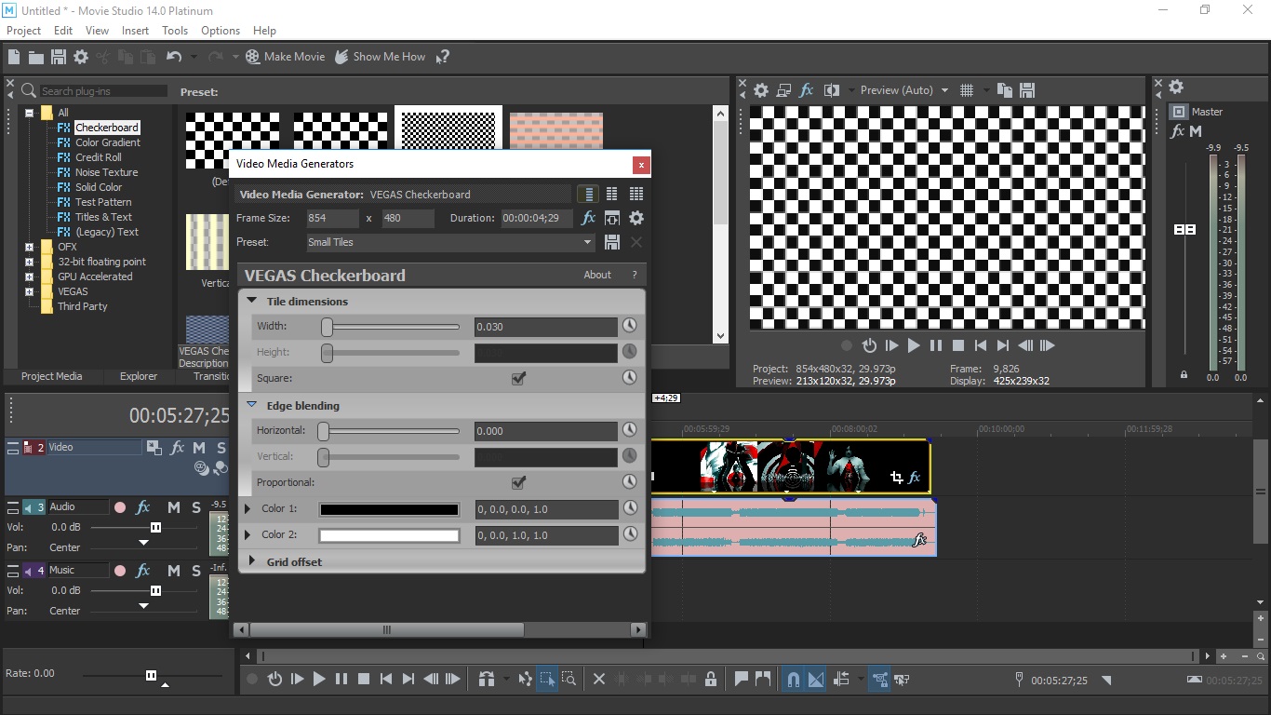Toggle Split Screen View in the preview toolbar
Screen dimensions: 1271x715
(832, 90)
